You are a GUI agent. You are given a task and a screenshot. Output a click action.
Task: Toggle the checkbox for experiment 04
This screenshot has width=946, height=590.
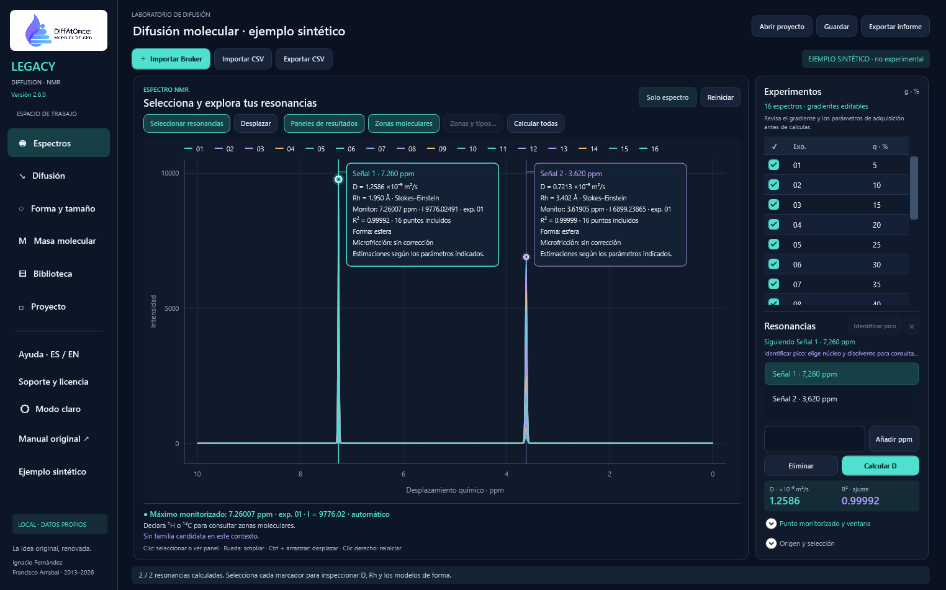coord(773,225)
